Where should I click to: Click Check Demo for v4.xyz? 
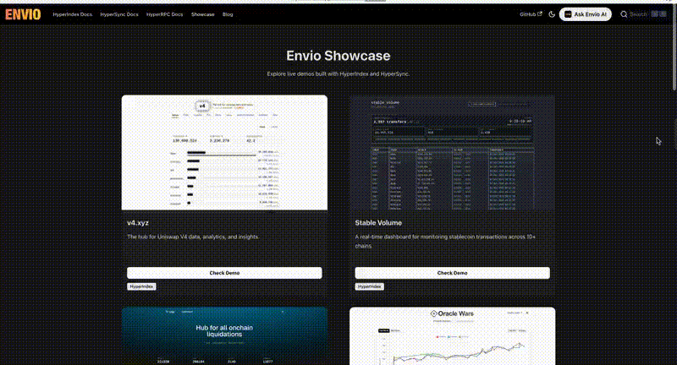(224, 273)
